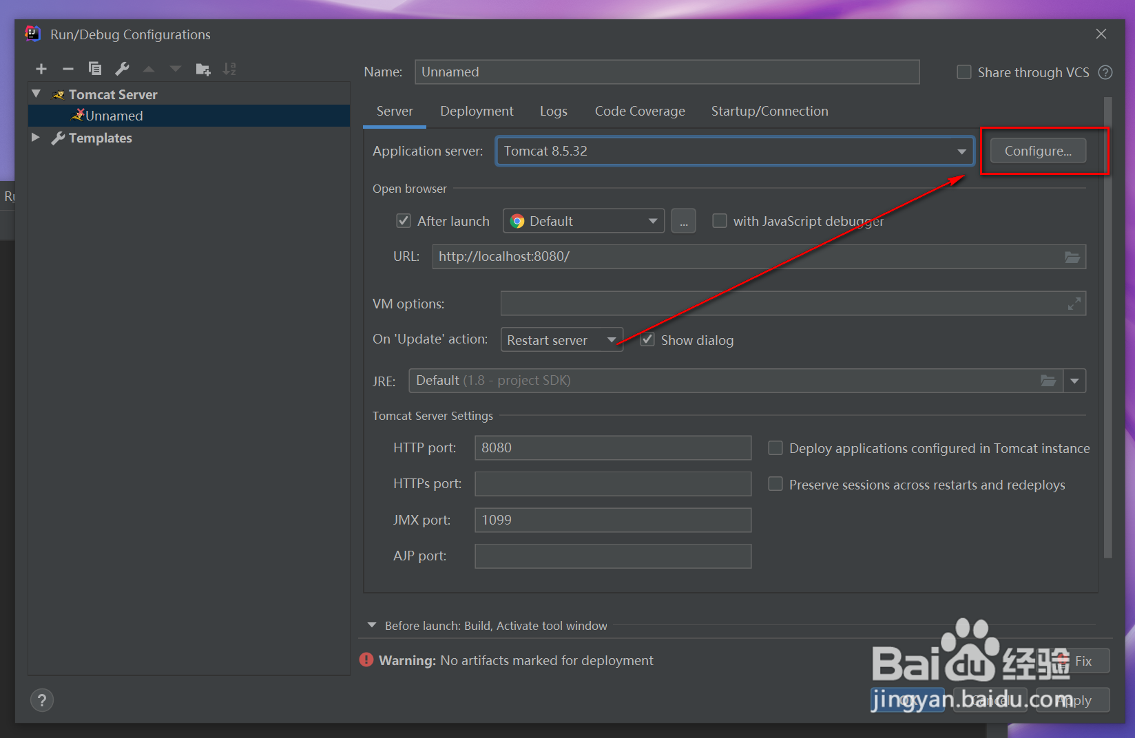Expand the Templates tree node
Screen dimensions: 1135x738
36,138
